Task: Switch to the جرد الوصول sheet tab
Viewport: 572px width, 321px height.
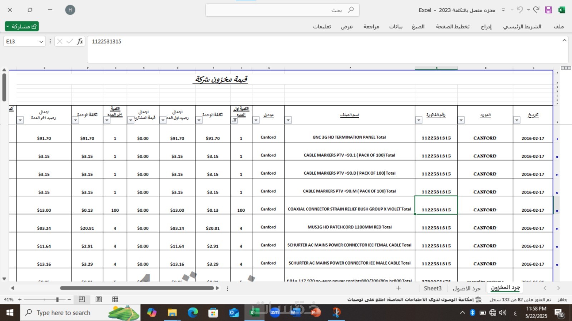Action: pyautogui.click(x=467, y=289)
